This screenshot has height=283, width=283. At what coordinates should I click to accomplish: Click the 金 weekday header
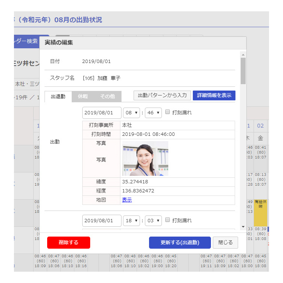[260, 138]
